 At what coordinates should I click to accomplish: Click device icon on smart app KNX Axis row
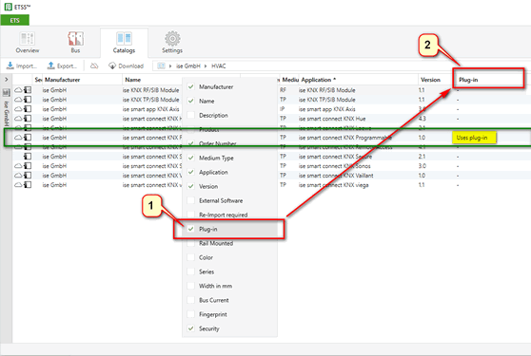pos(28,109)
